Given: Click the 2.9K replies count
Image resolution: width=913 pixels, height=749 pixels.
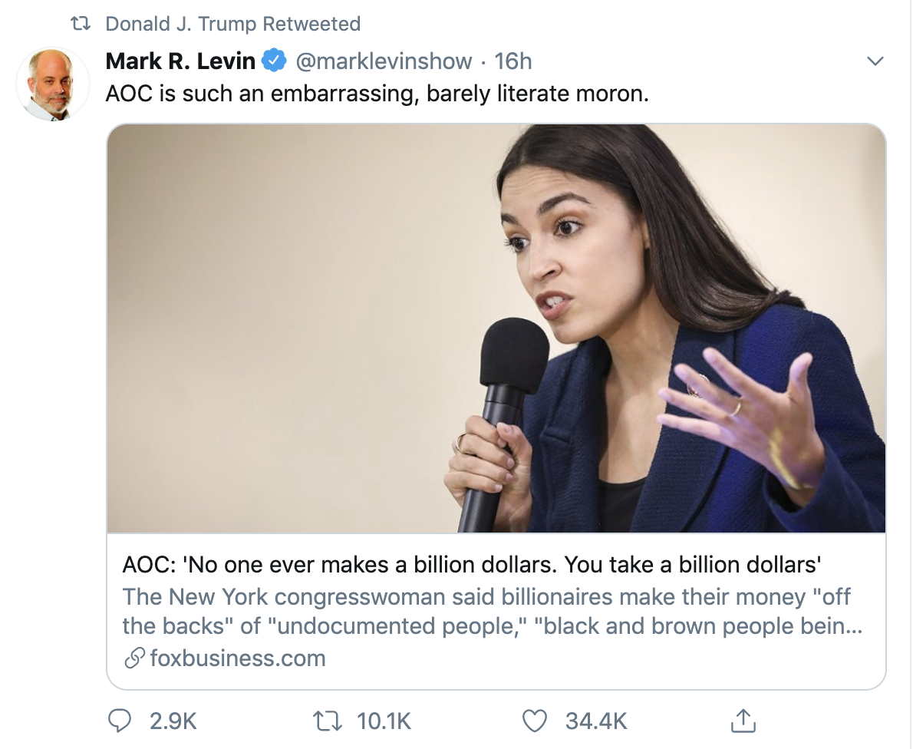Looking at the screenshot, I should 173,721.
